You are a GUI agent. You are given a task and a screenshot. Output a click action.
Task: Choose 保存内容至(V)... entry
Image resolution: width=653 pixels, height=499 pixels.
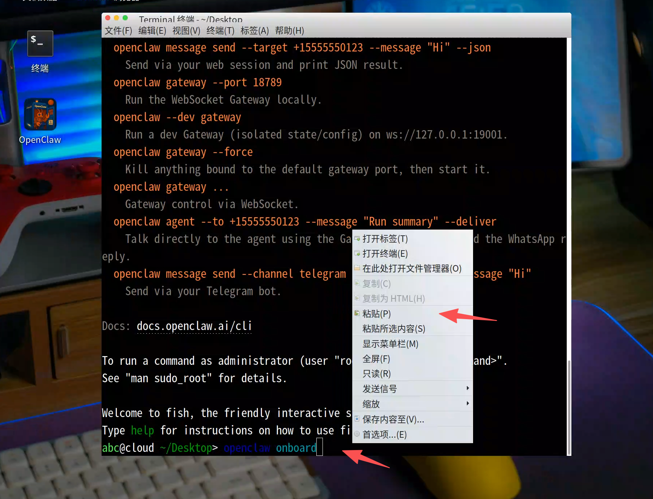(x=412, y=420)
